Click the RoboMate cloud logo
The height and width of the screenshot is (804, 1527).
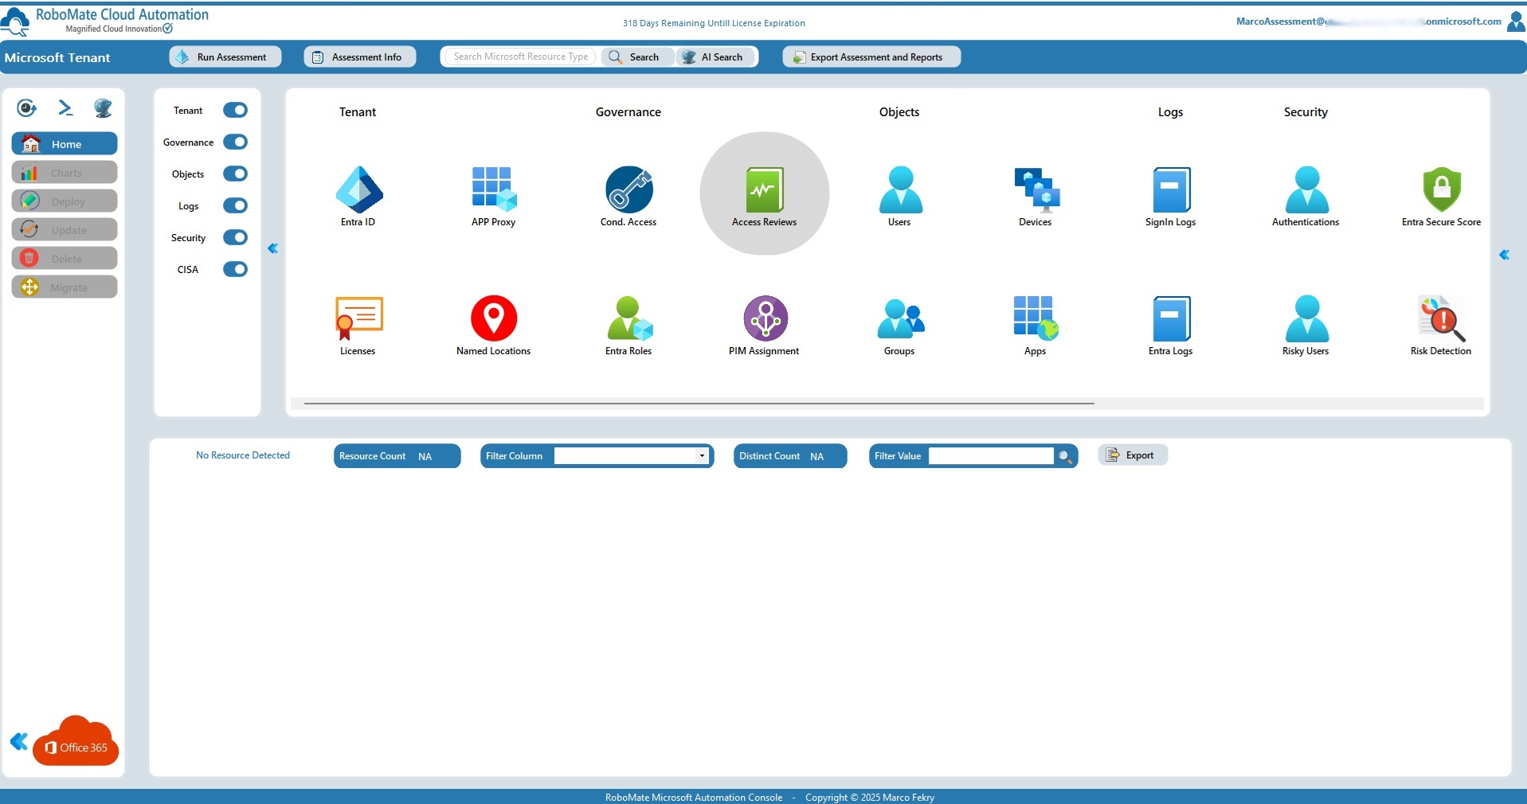tap(16, 21)
